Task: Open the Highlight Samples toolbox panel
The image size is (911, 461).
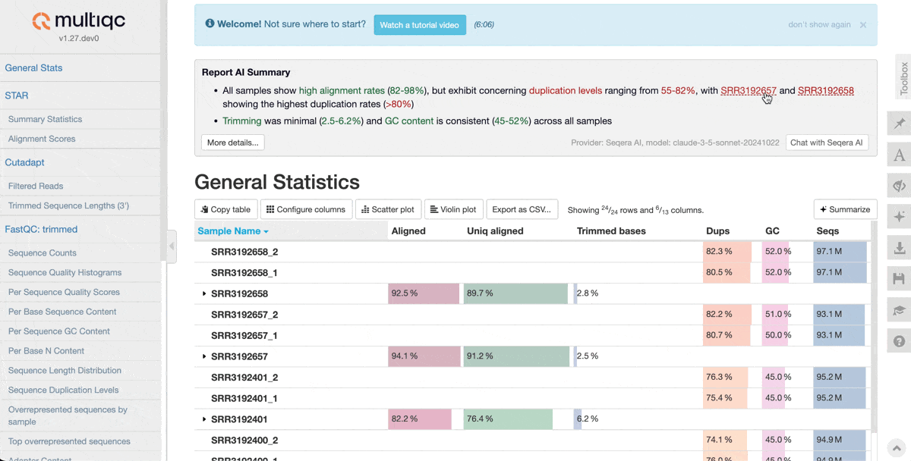Action: pos(899,123)
